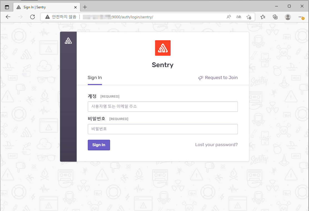
Task: Click the user profile avatar icon
Action: (x=288, y=17)
